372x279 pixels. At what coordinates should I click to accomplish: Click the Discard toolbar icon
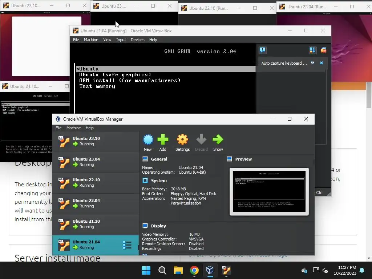[x=201, y=139]
